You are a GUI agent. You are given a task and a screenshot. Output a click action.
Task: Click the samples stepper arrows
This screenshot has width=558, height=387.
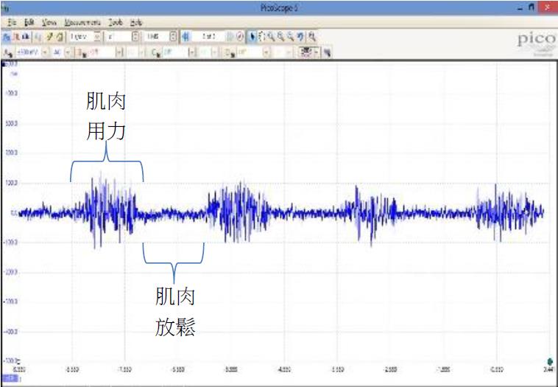click(x=173, y=37)
